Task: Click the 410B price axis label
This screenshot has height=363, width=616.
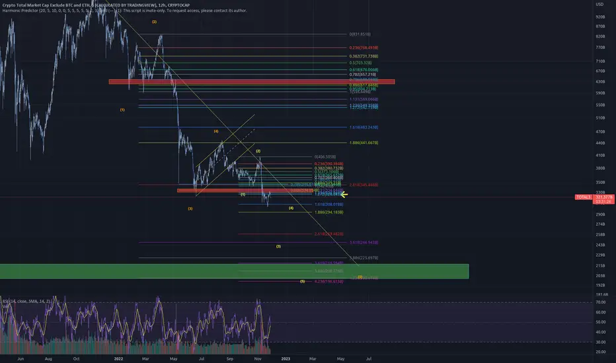Action: pyautogui.click(x=600, y=155)
